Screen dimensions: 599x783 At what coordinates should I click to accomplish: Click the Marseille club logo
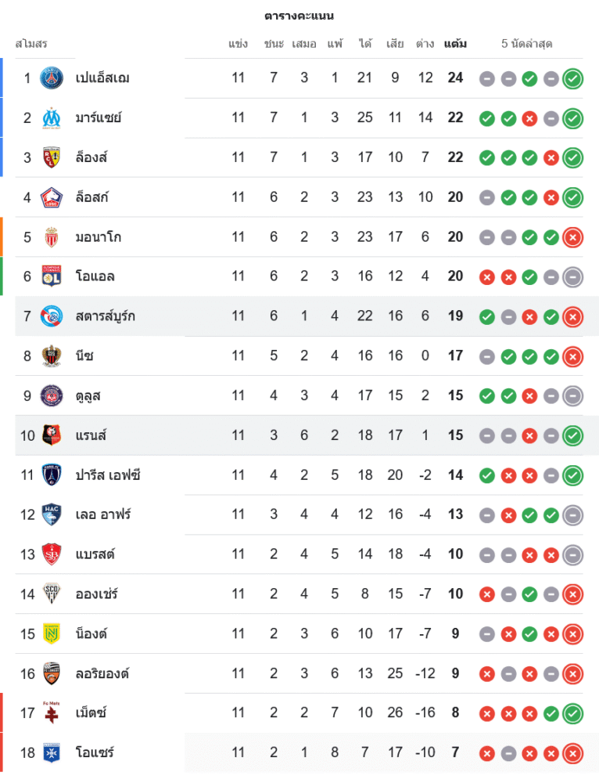coord(52,117)
